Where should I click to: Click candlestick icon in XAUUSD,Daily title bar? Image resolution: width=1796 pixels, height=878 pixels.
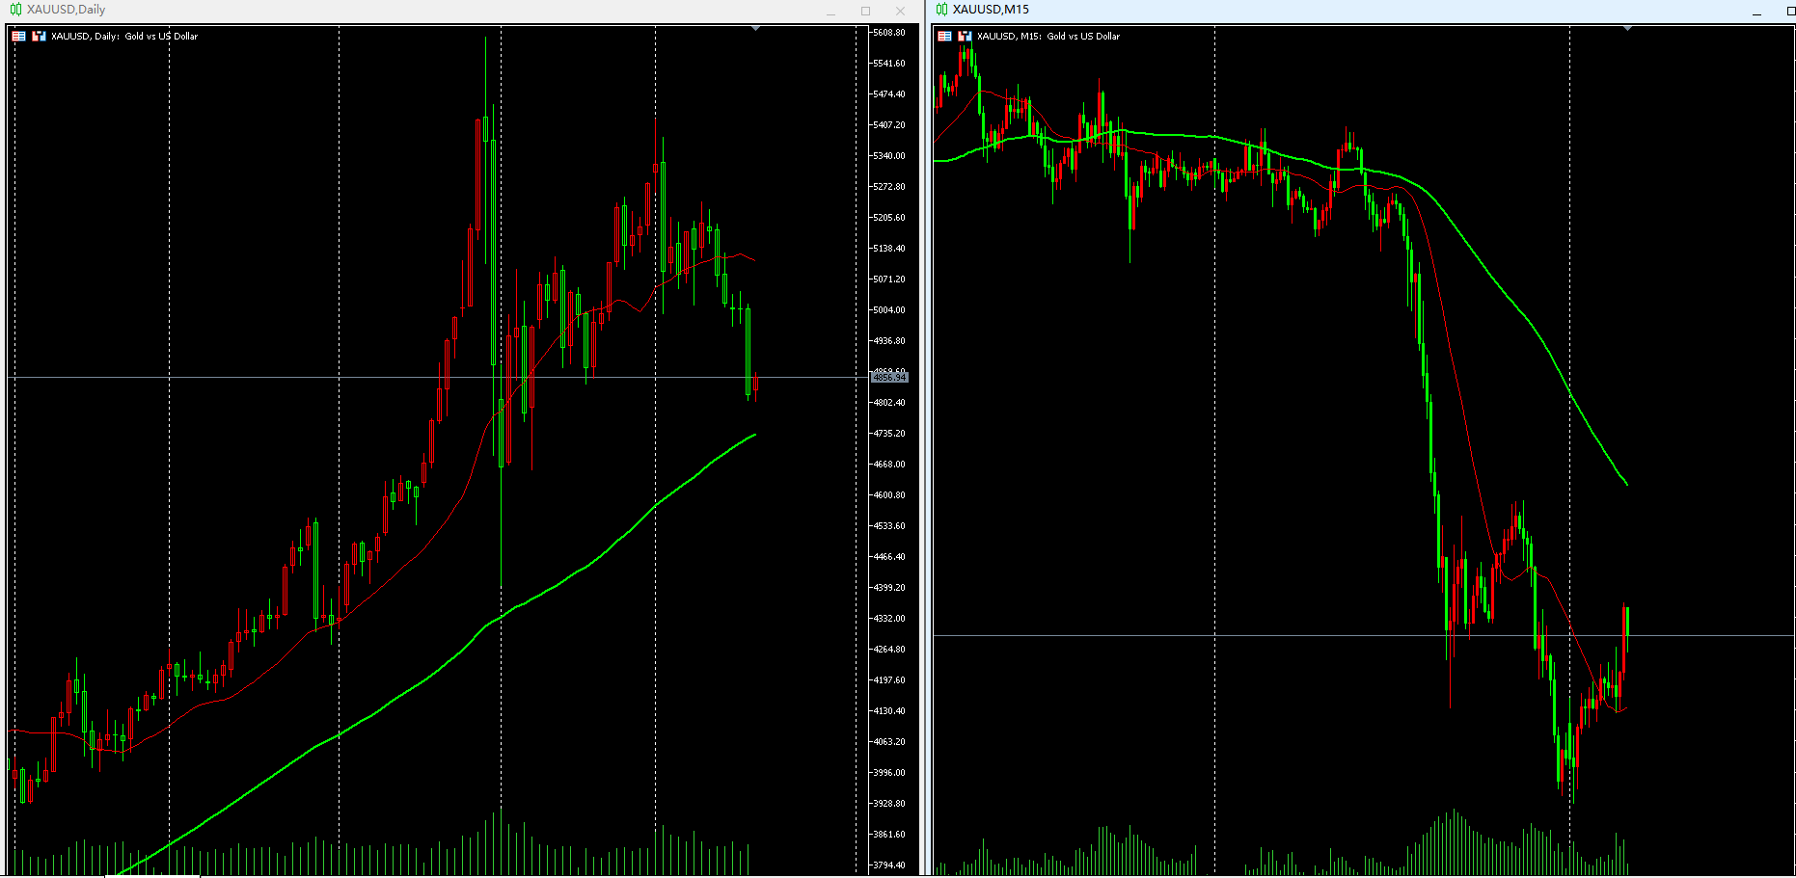[15, 10]
